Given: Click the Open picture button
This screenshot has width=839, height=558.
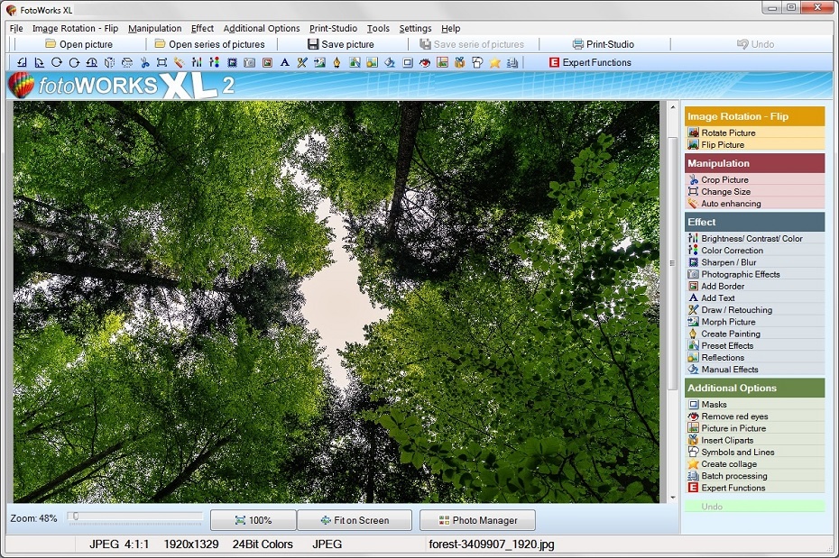Looking at the screenshot, I should [79, 44].
